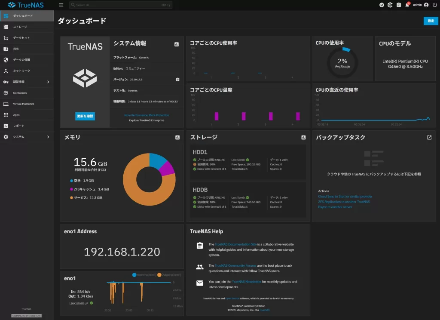Open storage reports chart icon
This screenshot has height=320, width=440.
coord(303,138)
